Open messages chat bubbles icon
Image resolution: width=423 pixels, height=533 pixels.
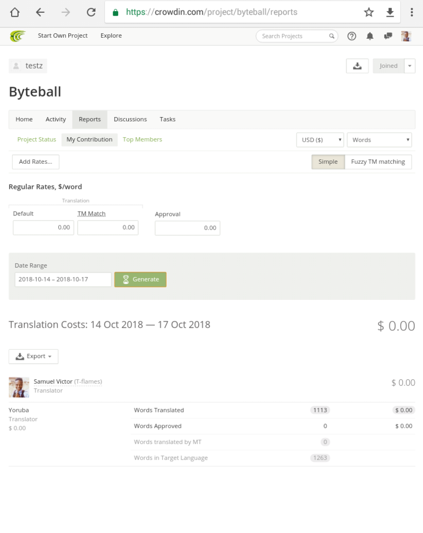388,36
